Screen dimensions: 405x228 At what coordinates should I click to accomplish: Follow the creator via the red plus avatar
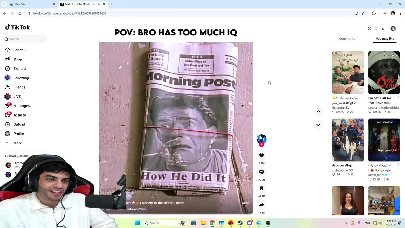(x=261, y=144)
